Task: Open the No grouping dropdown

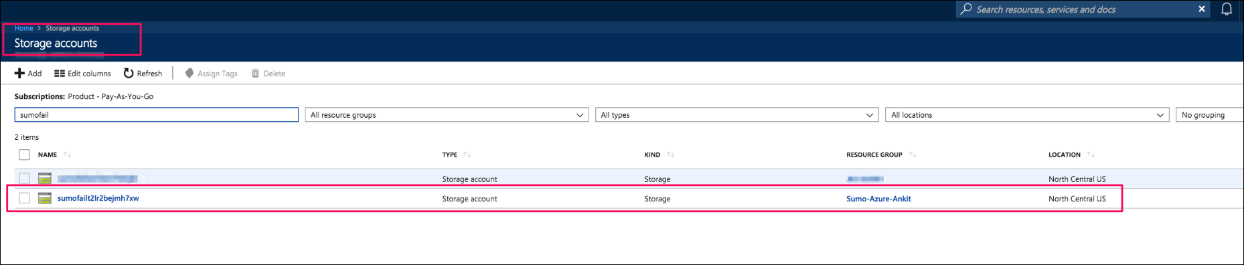Action: [x=1209, y=115]
